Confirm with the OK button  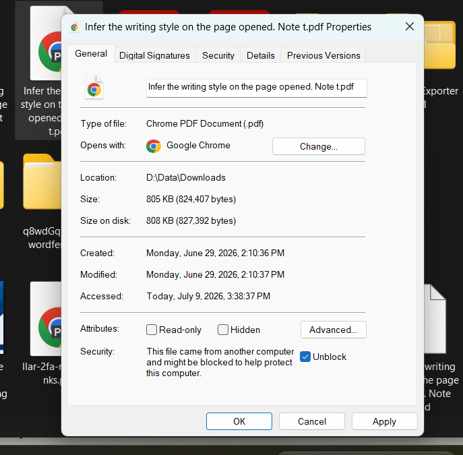point(239,421)
